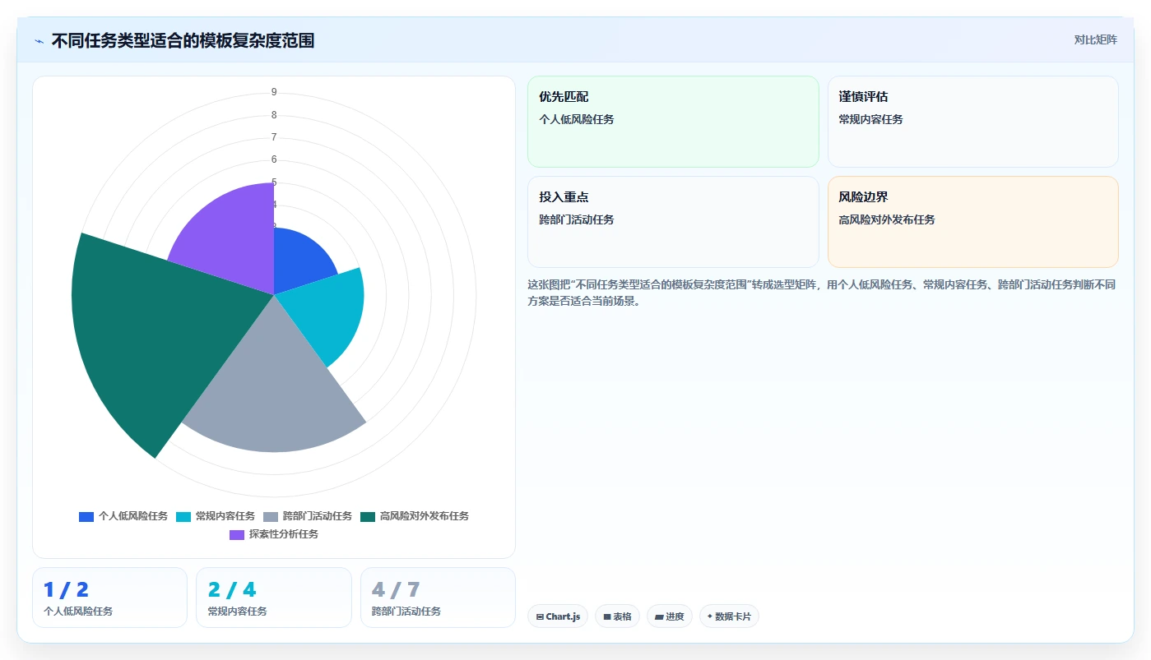Image resolution: width=1151 pixels, height=660 pixels.
Task: Click the 进度 tag chip
Action: [669, 616]
